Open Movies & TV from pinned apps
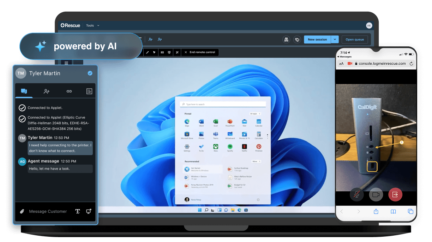This screenshot has height=242, width=432. pyautogui.click(x=244, y=135)
